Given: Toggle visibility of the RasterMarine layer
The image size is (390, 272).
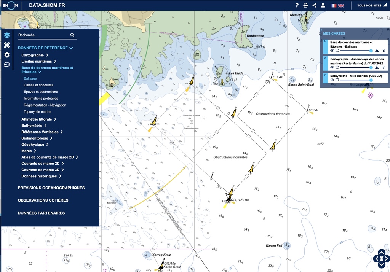Looking at the screenshot, I should (x=332, y=67).
